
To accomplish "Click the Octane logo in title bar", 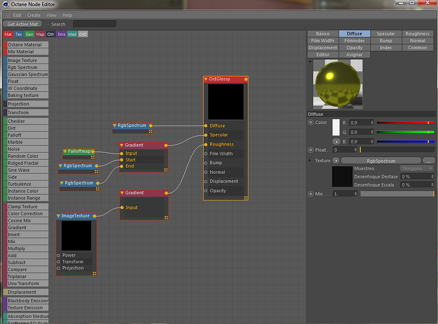I will tap(5, 4).
